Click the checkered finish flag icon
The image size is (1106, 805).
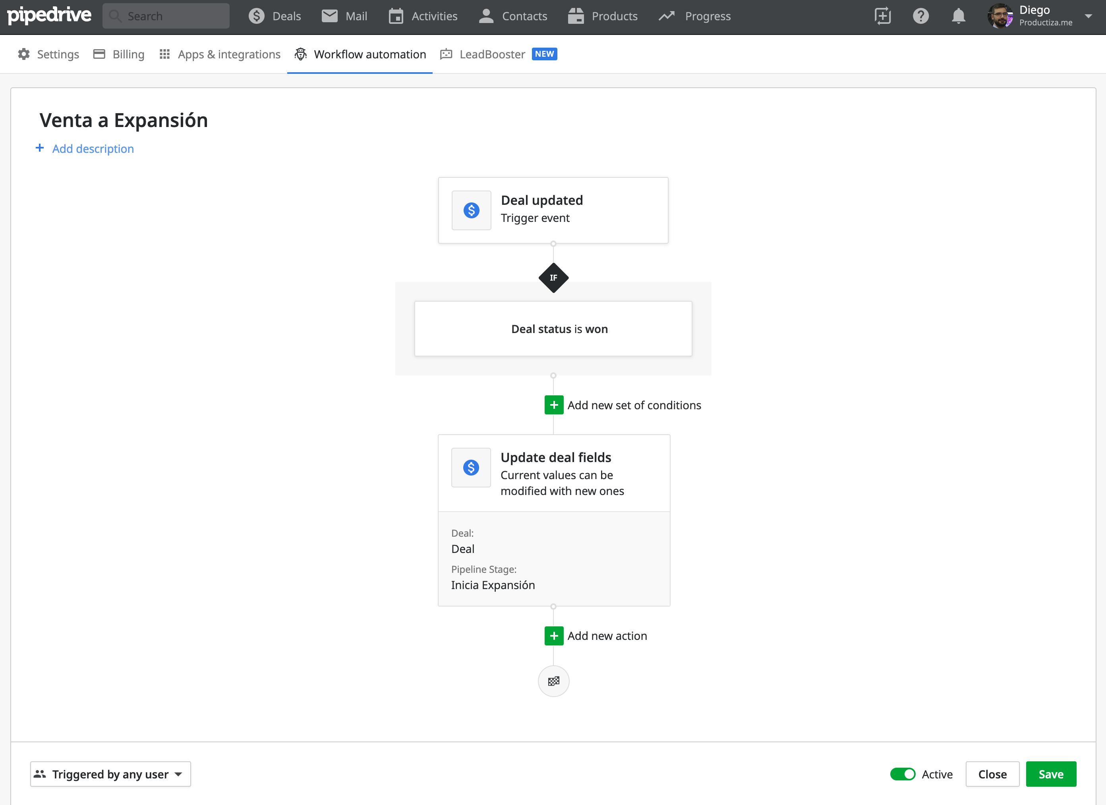(x=553, y=681)
